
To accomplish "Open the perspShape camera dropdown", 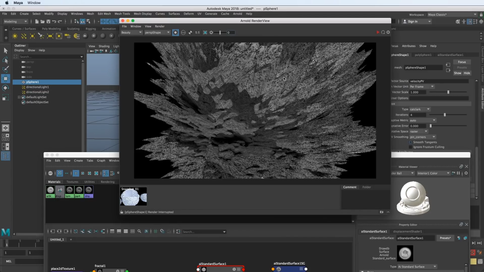I will [157, 33].
